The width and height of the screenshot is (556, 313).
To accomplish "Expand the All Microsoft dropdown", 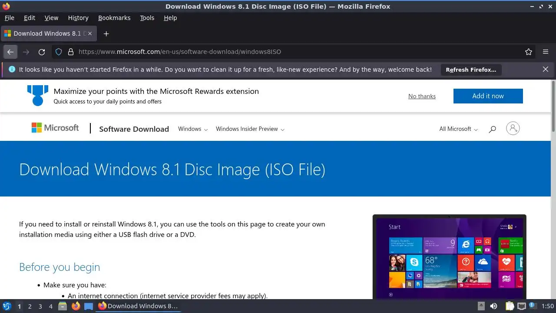I will [459, 129].
